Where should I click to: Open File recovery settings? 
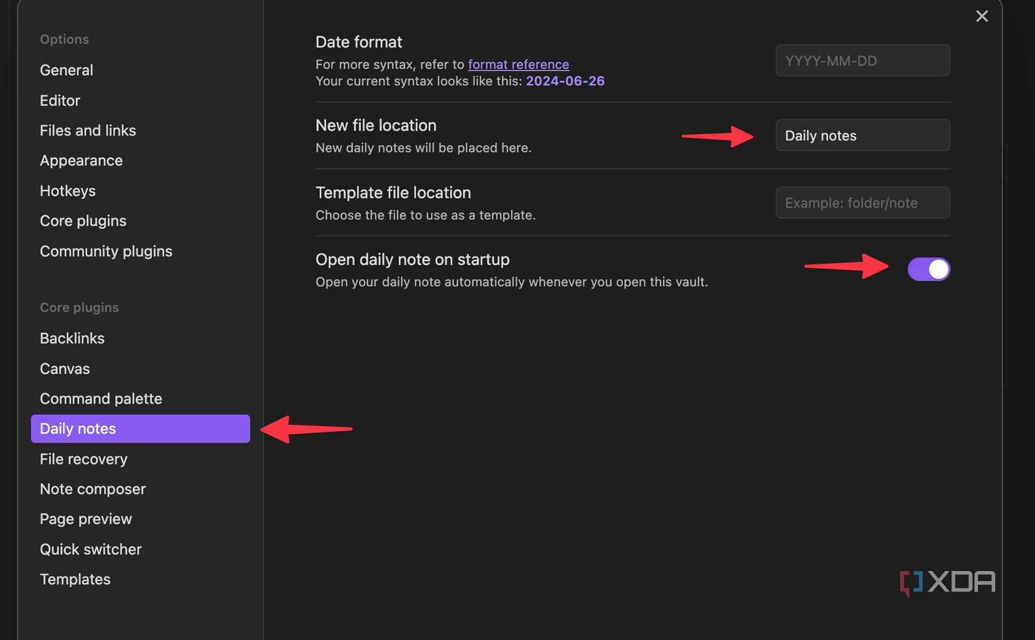[83, 459]
